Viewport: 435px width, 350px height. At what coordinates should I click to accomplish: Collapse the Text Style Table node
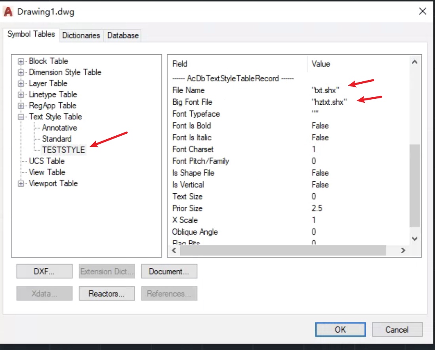coord(21,117)
